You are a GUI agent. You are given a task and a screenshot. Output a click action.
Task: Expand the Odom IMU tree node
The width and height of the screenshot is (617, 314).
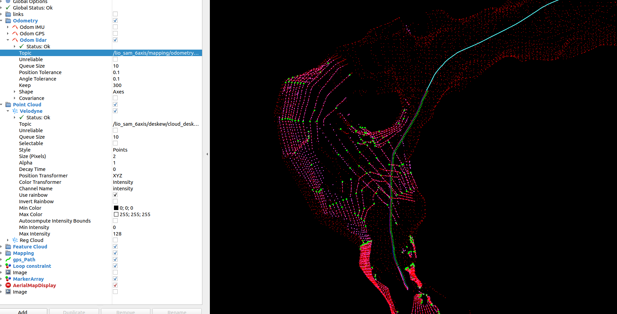8,27
